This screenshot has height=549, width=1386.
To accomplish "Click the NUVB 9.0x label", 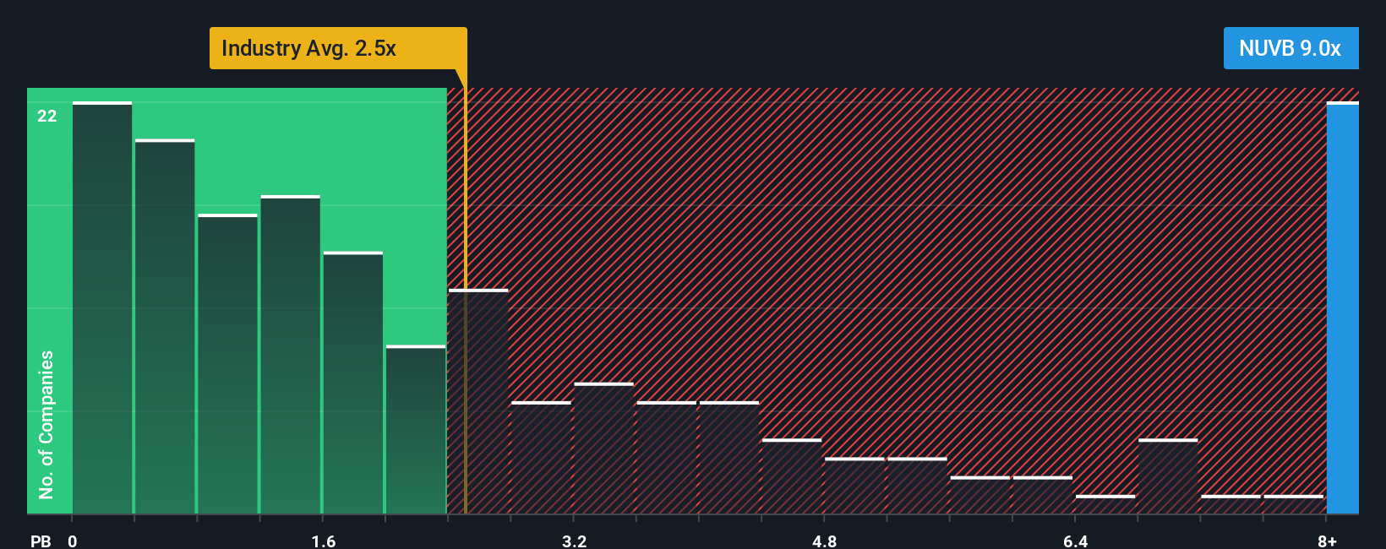I will (x=1291, y=48).
